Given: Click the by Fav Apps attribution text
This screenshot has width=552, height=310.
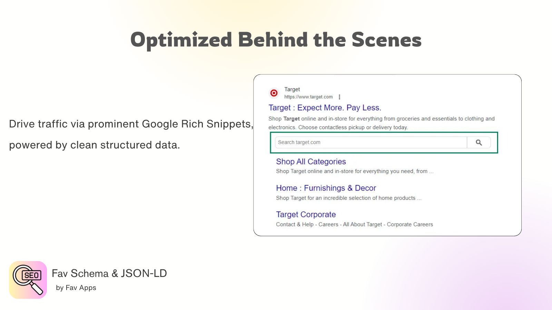Looking at the screenshot, I should pos(76,288).
